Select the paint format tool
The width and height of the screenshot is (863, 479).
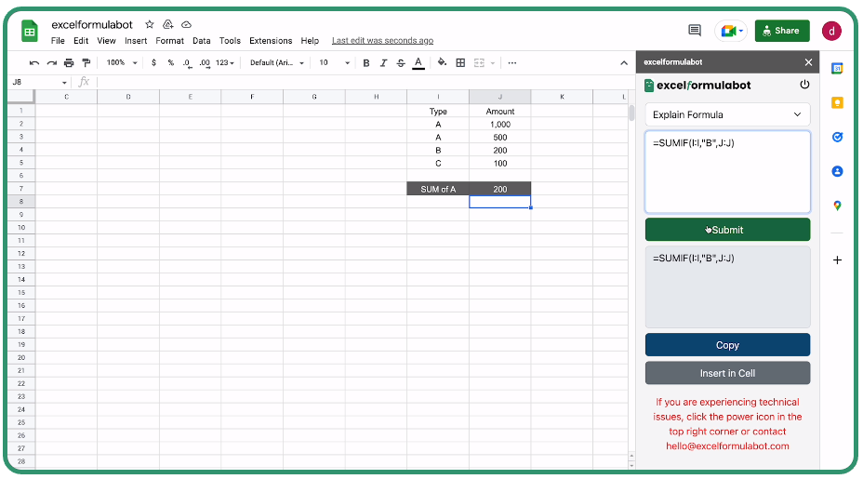(86, 63)
